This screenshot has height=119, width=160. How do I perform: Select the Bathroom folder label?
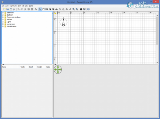pos(10,12)
